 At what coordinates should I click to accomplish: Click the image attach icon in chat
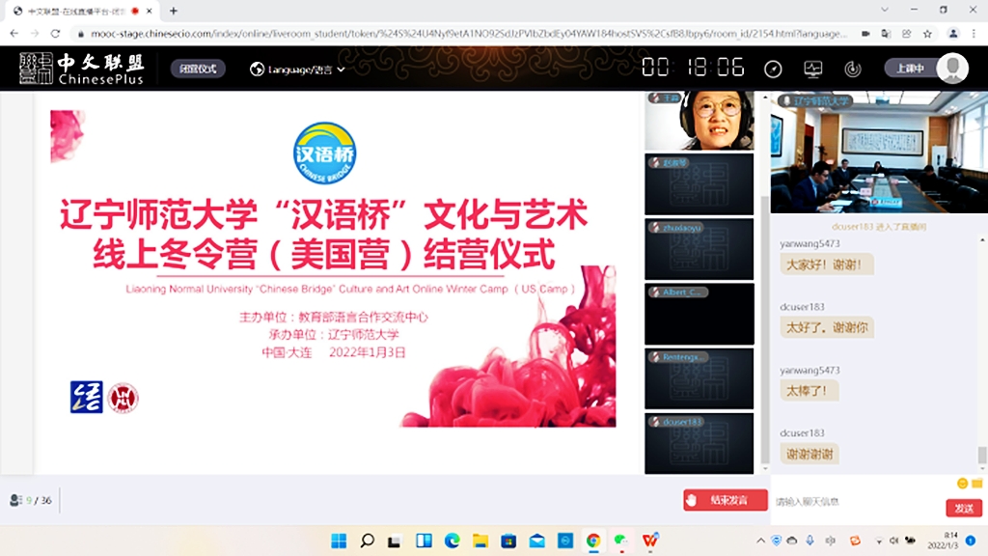(976, 484)
